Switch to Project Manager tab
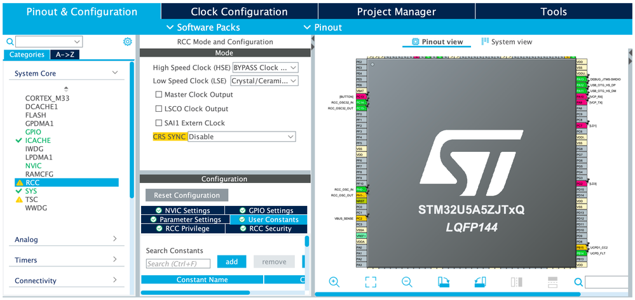This screenshot has height=300, width=635. (x=397, y=11)
